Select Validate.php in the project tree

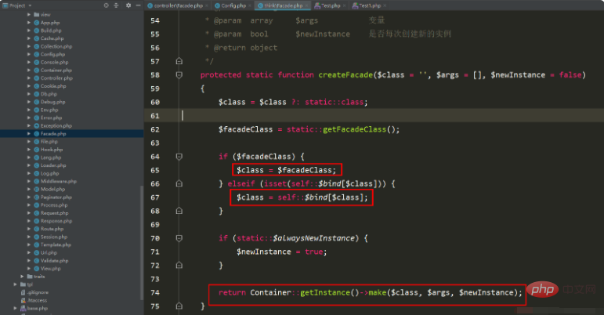click(54, 261)
